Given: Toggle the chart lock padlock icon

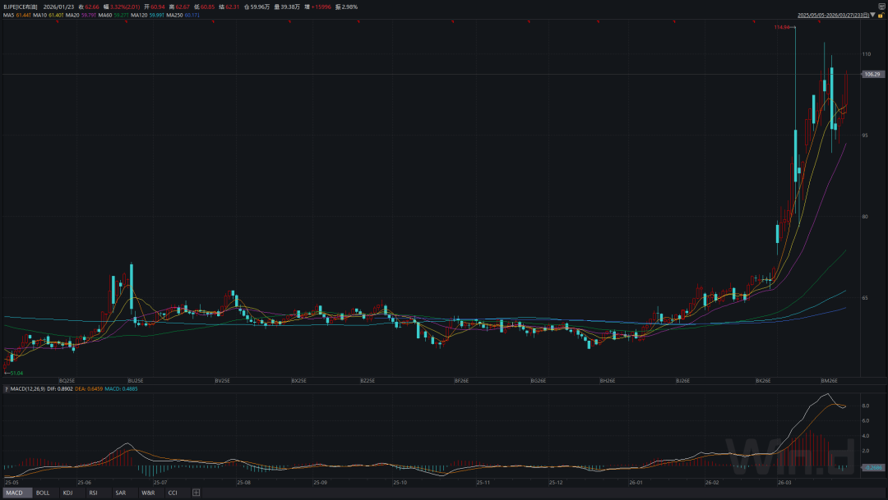Looking at the screenshot, I should tap(881, 15).
